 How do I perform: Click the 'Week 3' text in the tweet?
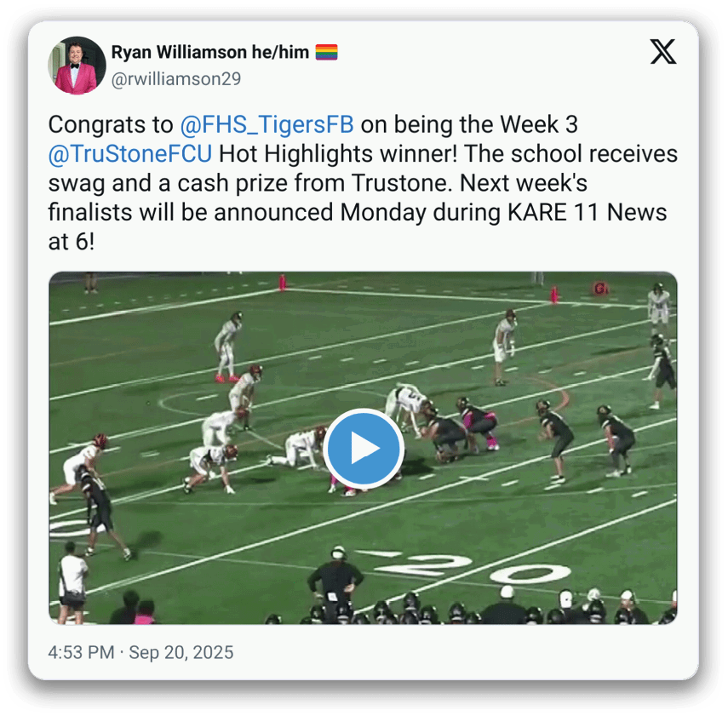(x=539, y=124)
